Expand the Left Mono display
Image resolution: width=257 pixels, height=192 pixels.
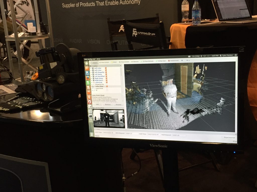[x=91, y=74]
